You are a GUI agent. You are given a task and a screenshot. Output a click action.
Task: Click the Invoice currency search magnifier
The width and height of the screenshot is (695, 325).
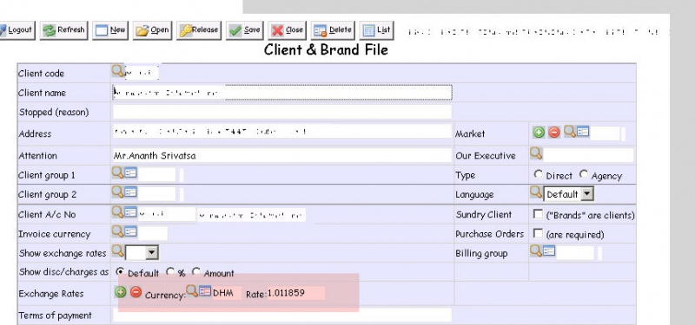pos(117,231)
